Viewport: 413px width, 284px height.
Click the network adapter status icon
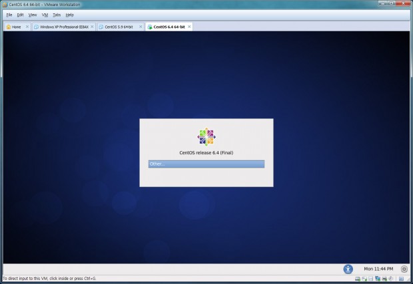[378, 279]
